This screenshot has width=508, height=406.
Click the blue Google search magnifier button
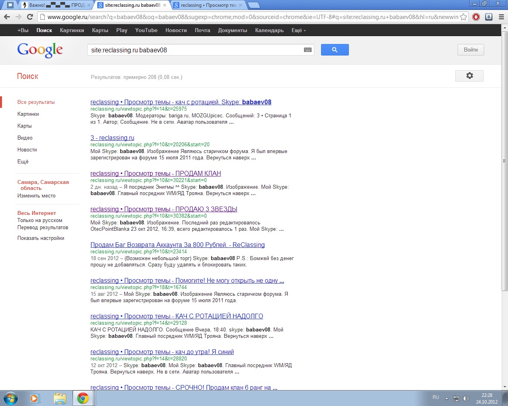click(x=335, y=50)
